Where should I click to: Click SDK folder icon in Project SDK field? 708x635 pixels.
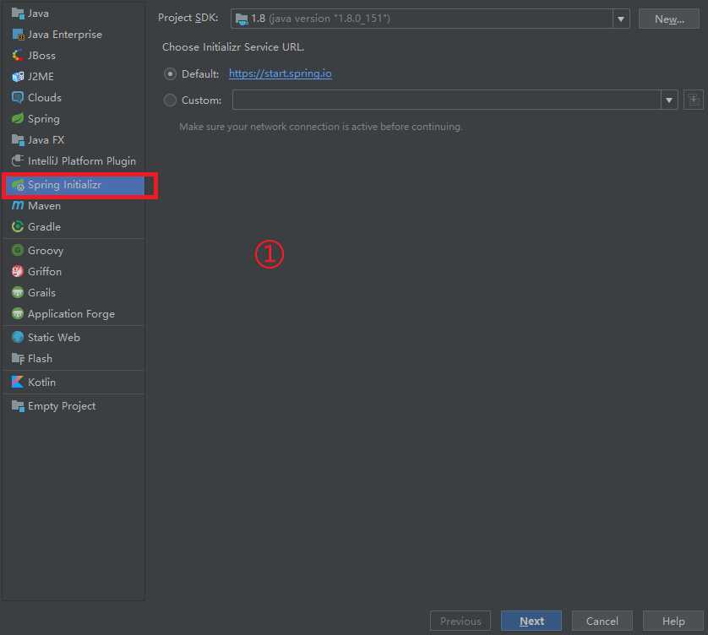(x=242, y=19)
